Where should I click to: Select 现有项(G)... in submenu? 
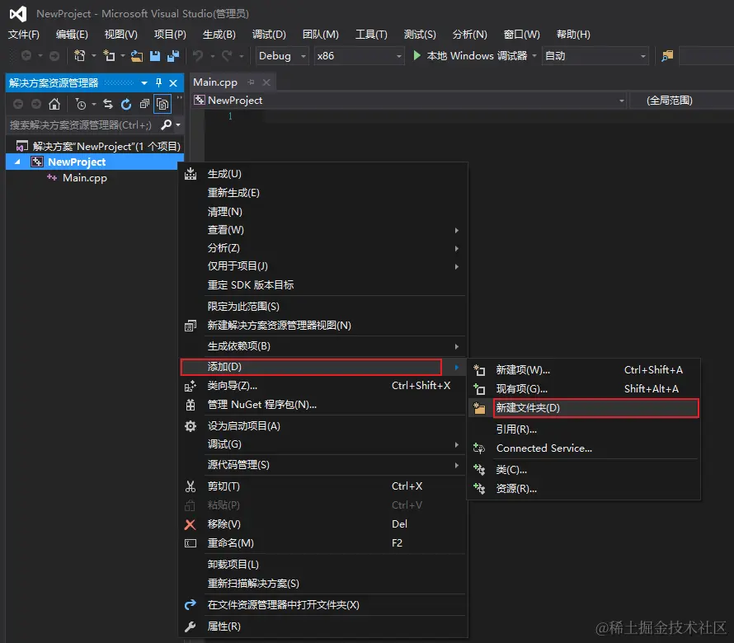pos(584,389)
